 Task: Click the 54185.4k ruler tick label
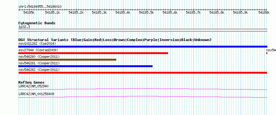click(123, 12)
